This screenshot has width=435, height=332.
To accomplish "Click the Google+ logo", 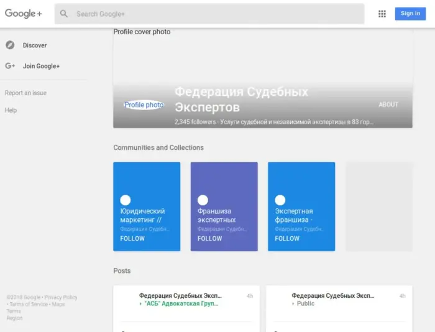I will (24, 14).
